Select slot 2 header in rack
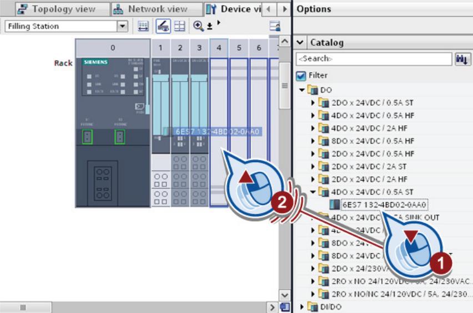 (x=180, y=48)
